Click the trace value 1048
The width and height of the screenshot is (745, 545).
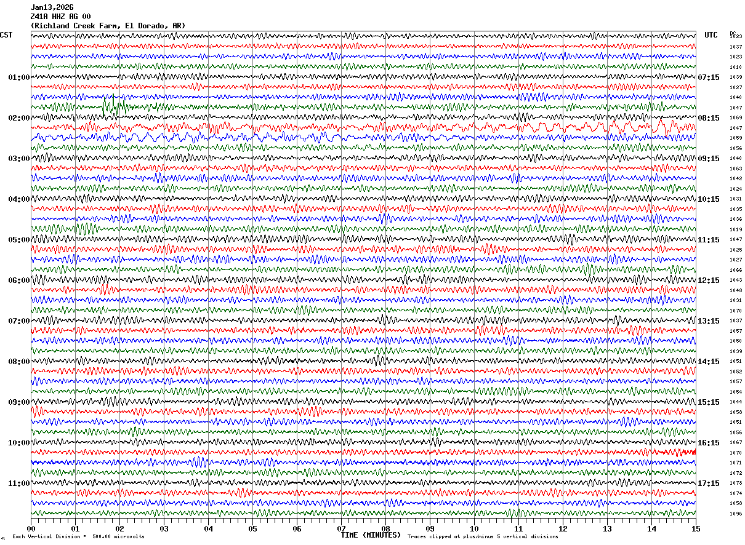(736, 290)
